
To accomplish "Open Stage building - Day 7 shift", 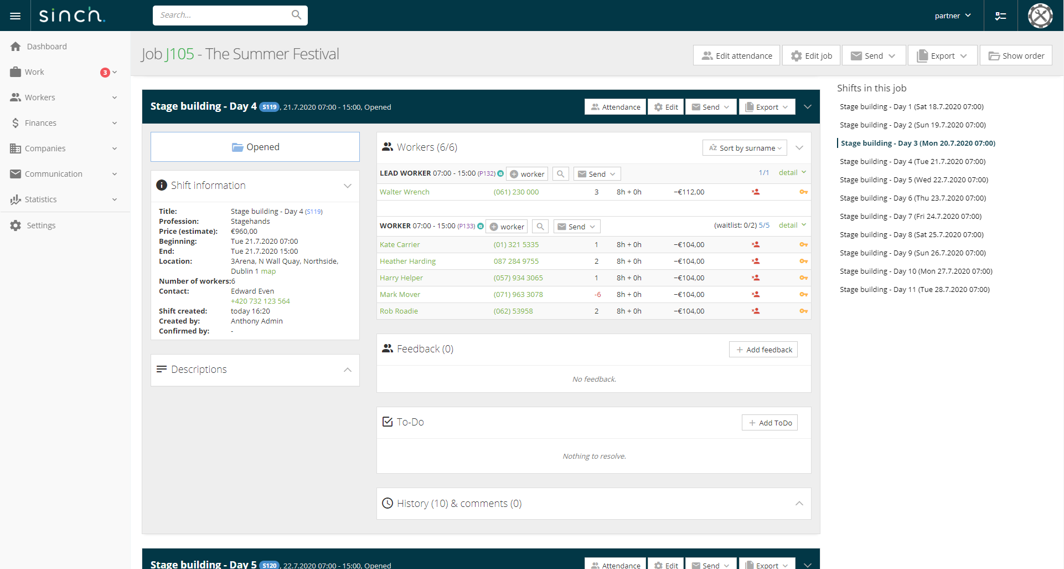I will 910,216.
